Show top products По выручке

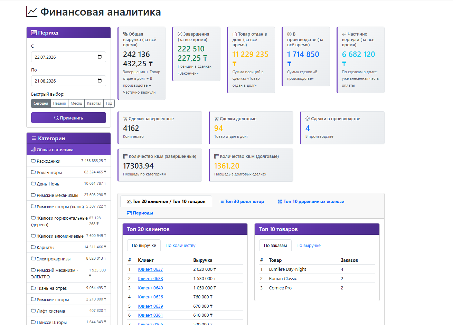pyautogui.click(x=309, y=246)
